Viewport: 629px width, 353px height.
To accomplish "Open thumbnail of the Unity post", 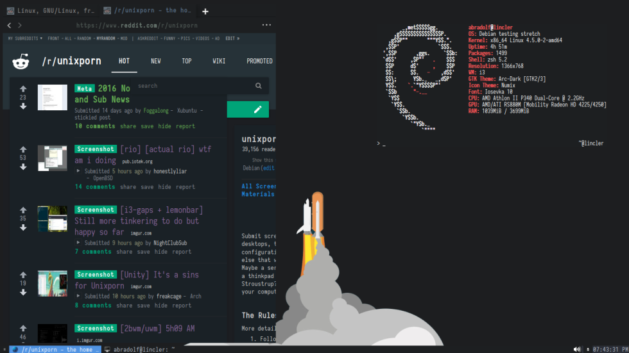I will pos(53,284).
